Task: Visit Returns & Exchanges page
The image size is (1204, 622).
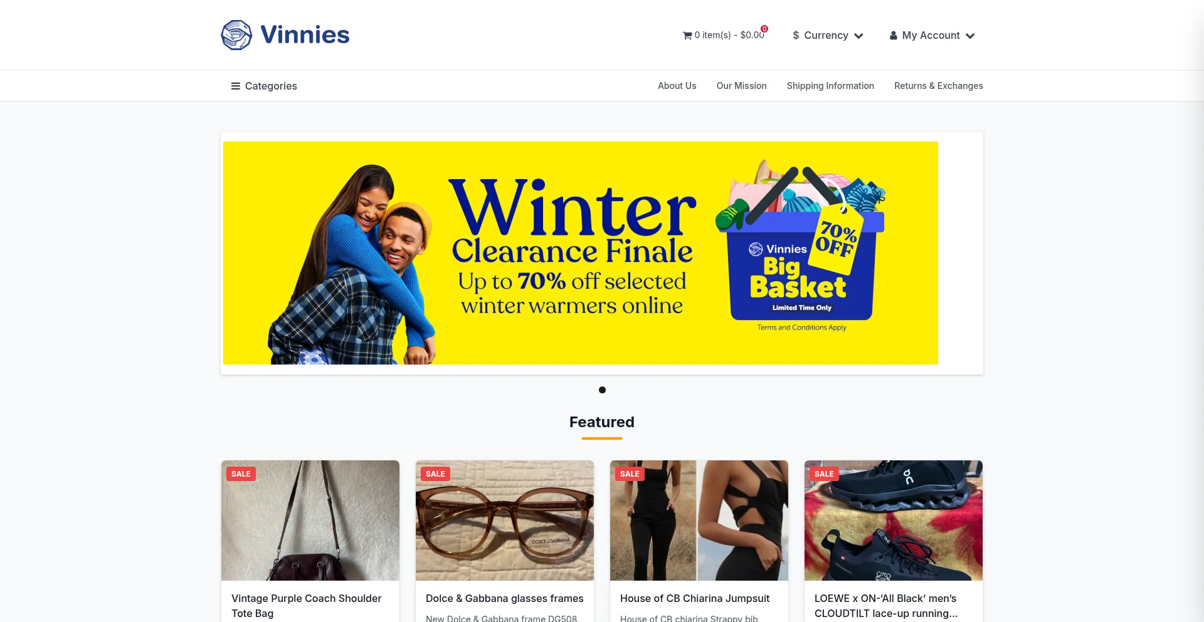Action: [939, 86]
